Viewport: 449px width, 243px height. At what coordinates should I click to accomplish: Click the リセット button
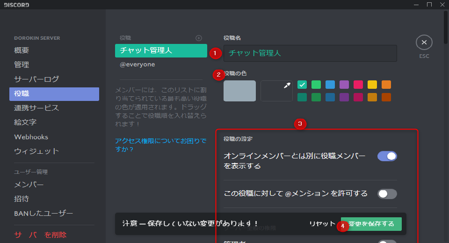(322, 224)
